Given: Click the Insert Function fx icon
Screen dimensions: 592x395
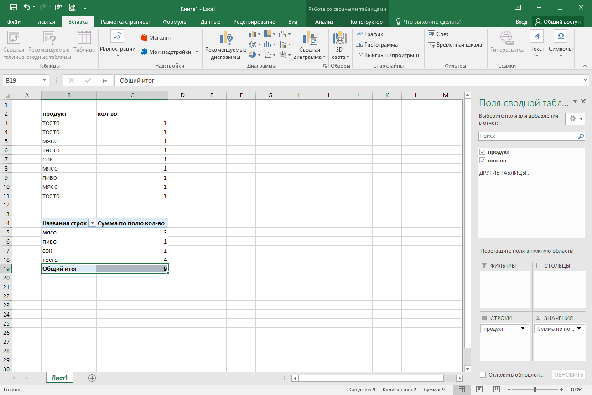Looking at the screenshot, I should [104, 80].
